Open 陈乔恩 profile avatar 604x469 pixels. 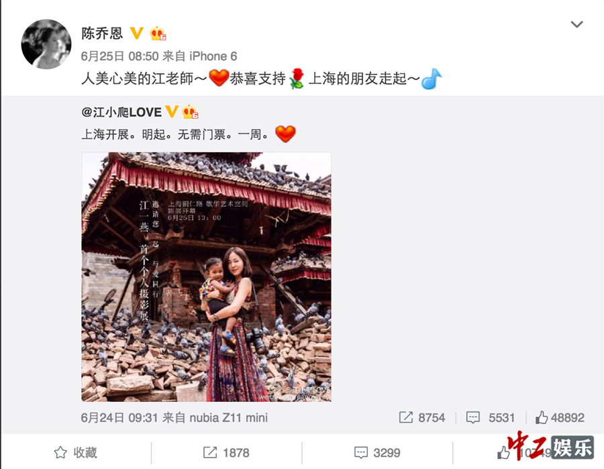pos(46,44)
